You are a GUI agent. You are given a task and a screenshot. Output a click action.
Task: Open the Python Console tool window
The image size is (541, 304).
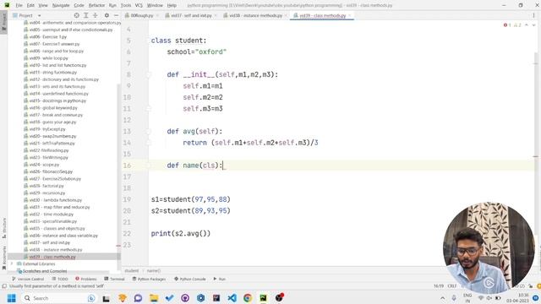pos(189,279)
